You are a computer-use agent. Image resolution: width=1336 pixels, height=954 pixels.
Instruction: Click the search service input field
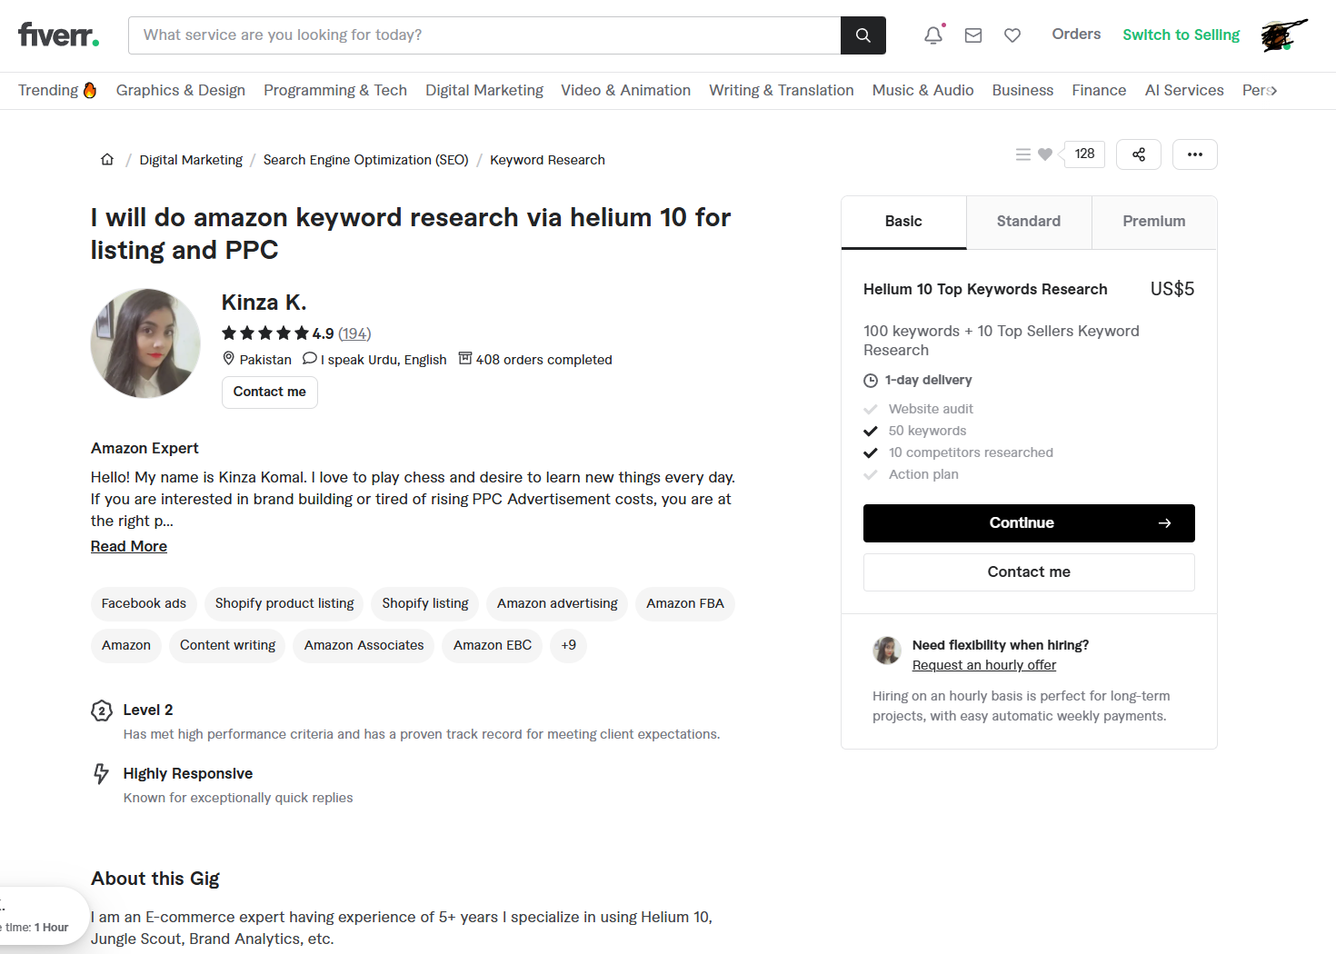point(484,35)
